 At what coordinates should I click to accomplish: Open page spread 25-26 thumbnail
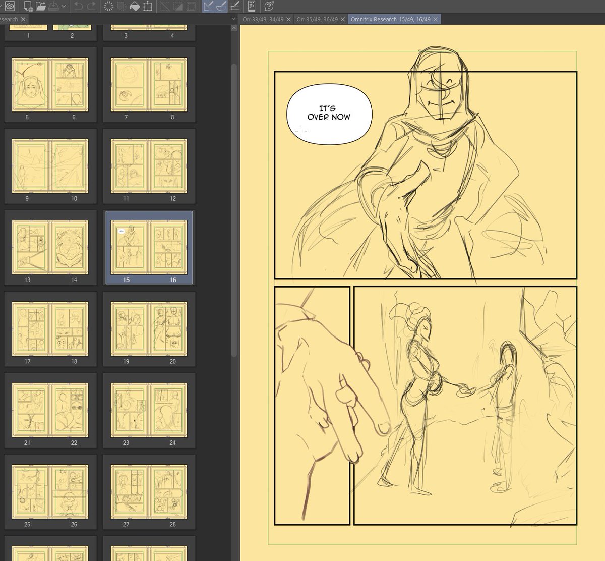(x=50, y=492)
